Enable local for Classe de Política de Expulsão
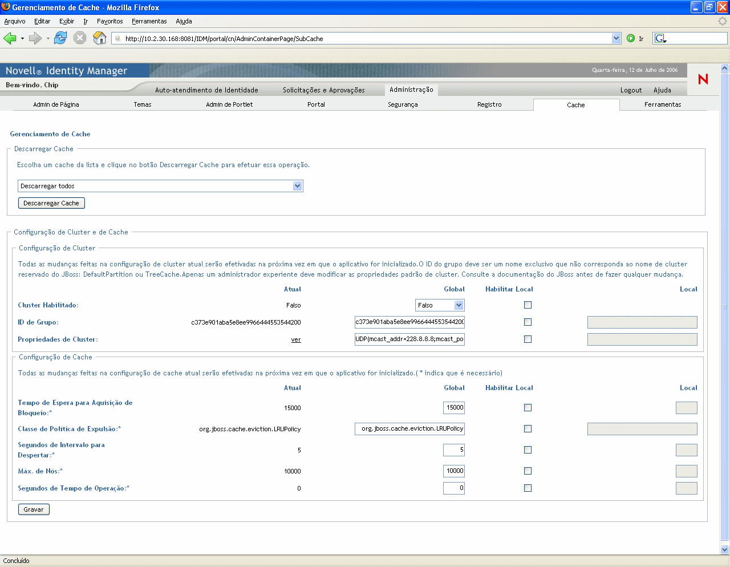 tap(528, 429)
